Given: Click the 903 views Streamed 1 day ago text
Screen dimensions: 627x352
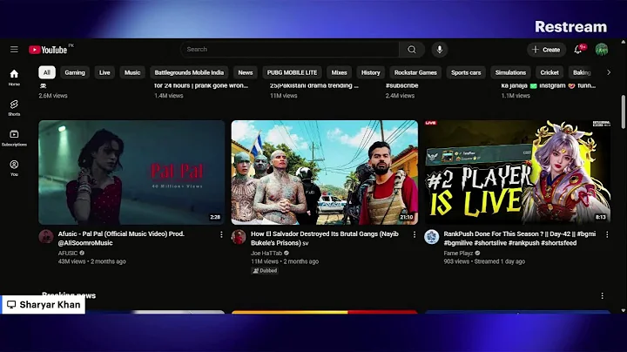Looking at the screenshot, I should pos(484,261).
